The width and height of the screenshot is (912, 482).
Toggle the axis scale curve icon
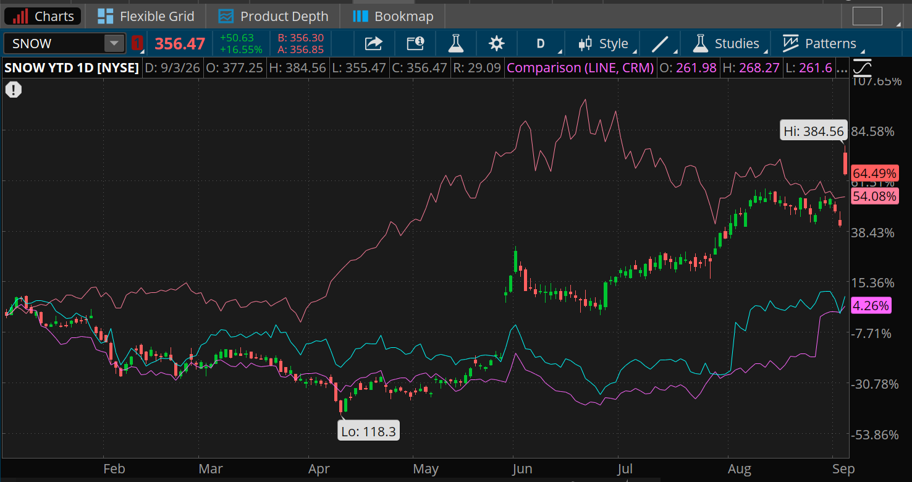(863, 67)
